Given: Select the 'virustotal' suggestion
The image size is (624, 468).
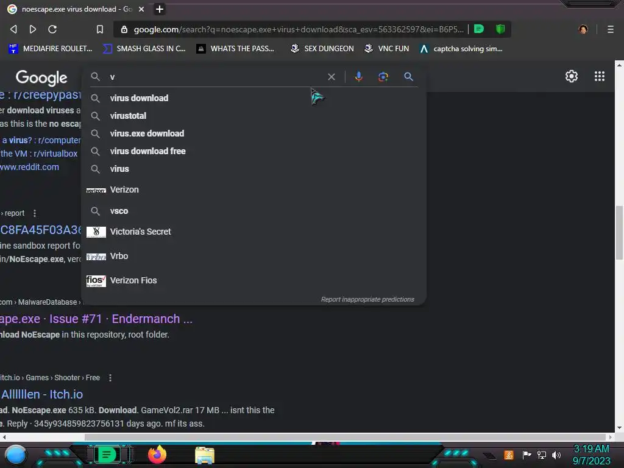Looking at the screenshot, I should [253, 116].
